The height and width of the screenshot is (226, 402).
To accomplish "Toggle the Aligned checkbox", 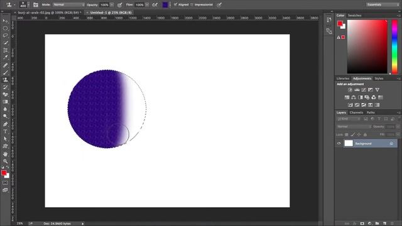I will (x=175, y=4).
